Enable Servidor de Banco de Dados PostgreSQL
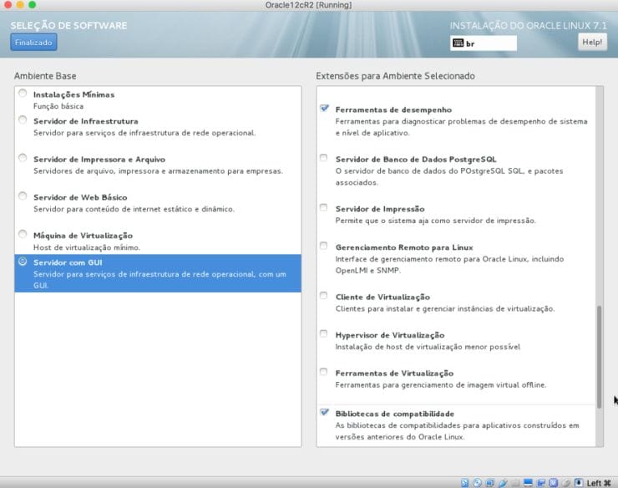This screenshot has width=618, height=488. (323, 158)
